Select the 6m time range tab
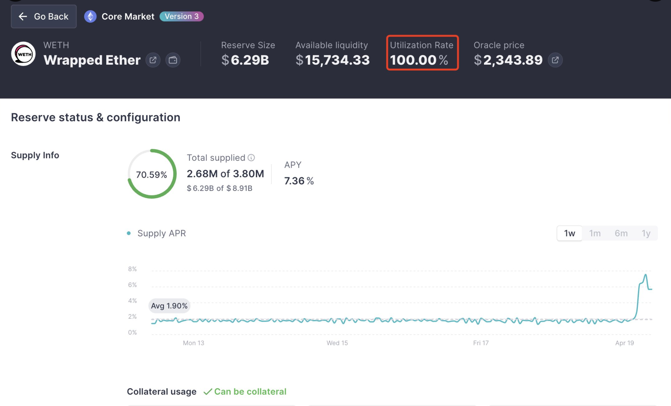671x406 pixels. tap(621, 233)
